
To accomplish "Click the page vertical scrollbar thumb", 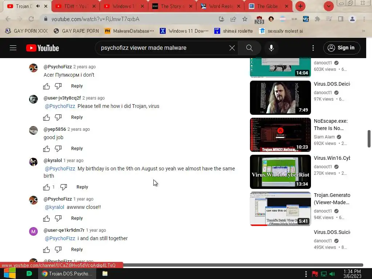I will click(369, 139).
